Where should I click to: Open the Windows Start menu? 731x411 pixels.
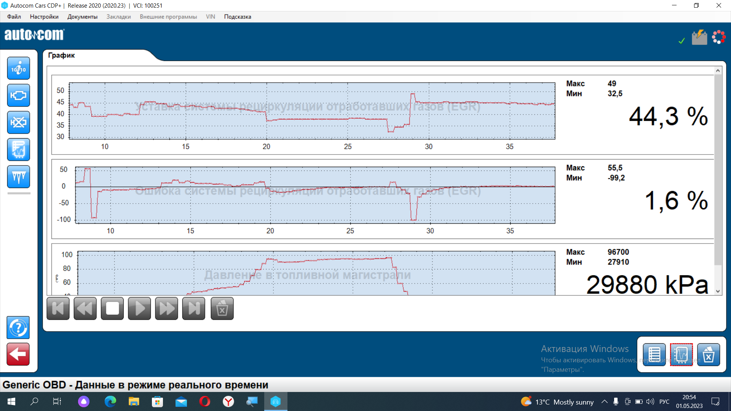[x=11, y=401]
